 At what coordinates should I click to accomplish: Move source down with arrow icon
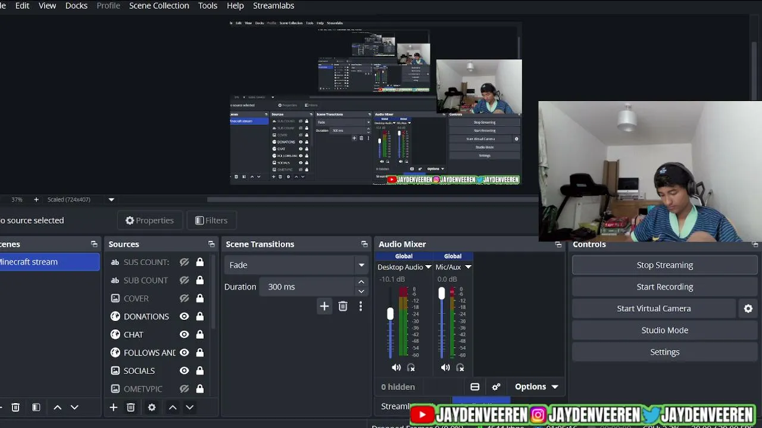click(x=189, y=407)
